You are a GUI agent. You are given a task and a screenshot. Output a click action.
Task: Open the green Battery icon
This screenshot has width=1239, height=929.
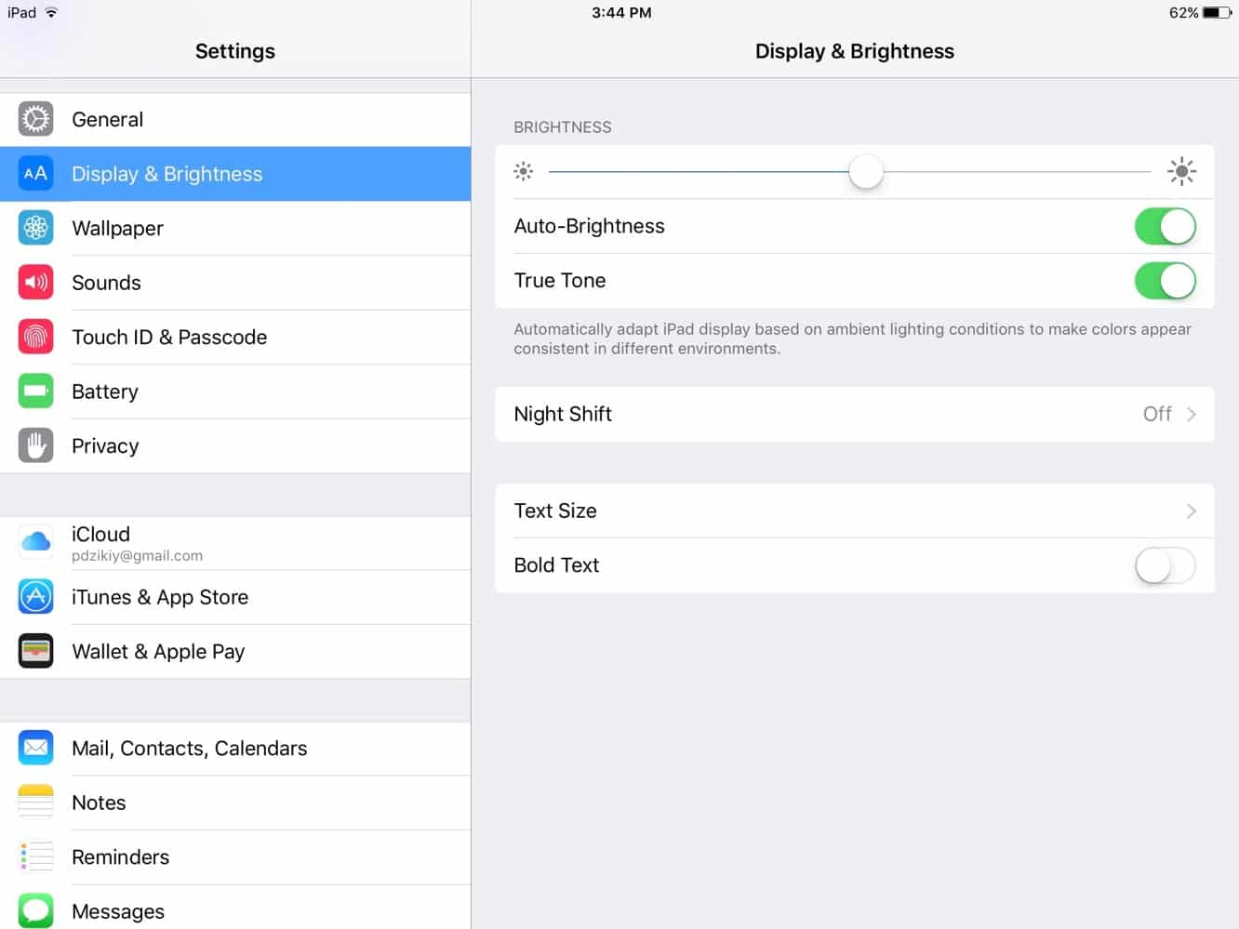click(35, 391)
